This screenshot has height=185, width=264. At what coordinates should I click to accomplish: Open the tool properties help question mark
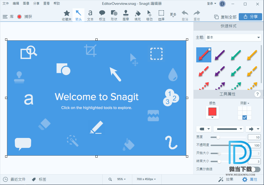[258, 94]
